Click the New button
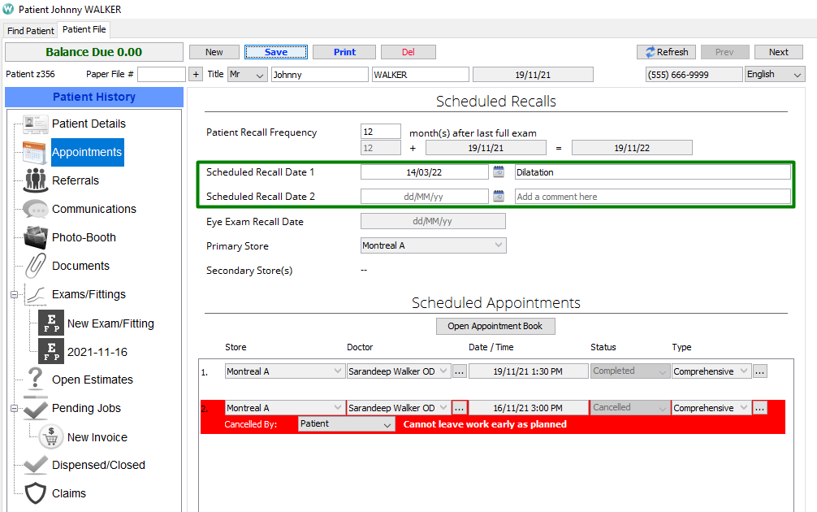The height and width of the screenshot is (512, 817). [x=214, y=52]
